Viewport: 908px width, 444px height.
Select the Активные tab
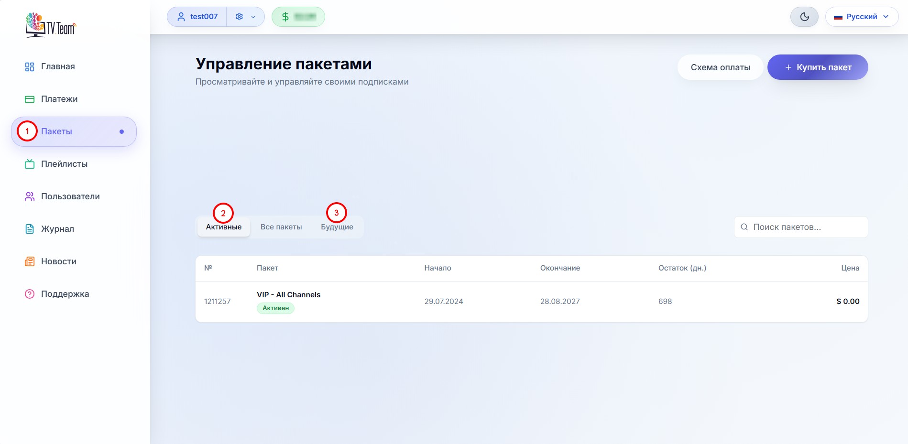pos(224,227)
